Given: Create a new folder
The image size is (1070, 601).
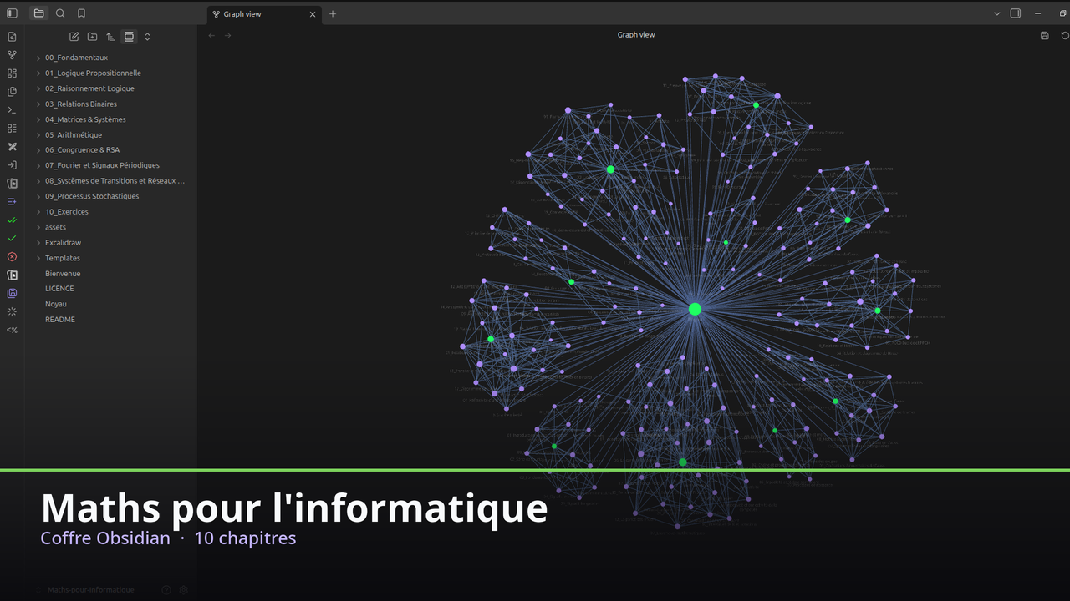Looking at the screenshot, I should [x=92, y=37].
